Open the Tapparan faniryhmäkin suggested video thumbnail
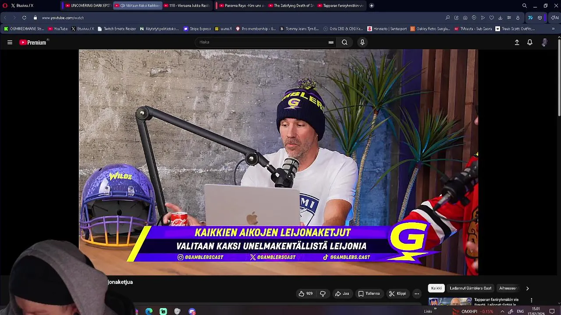 click(450, 302)
